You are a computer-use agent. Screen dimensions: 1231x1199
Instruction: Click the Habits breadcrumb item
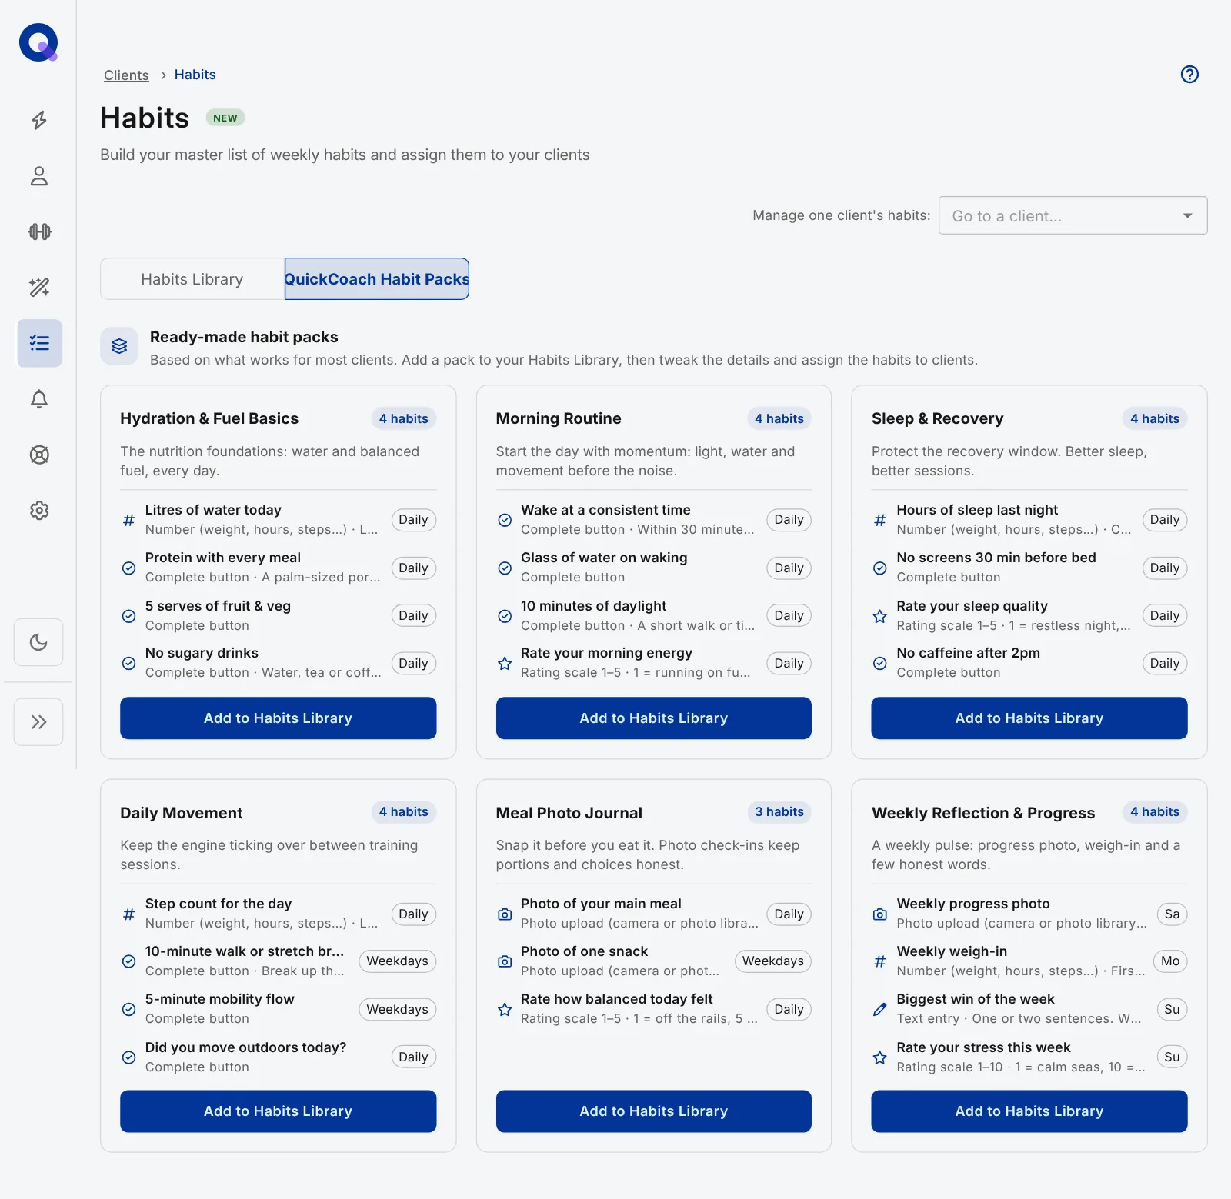(x=195, y=75)
